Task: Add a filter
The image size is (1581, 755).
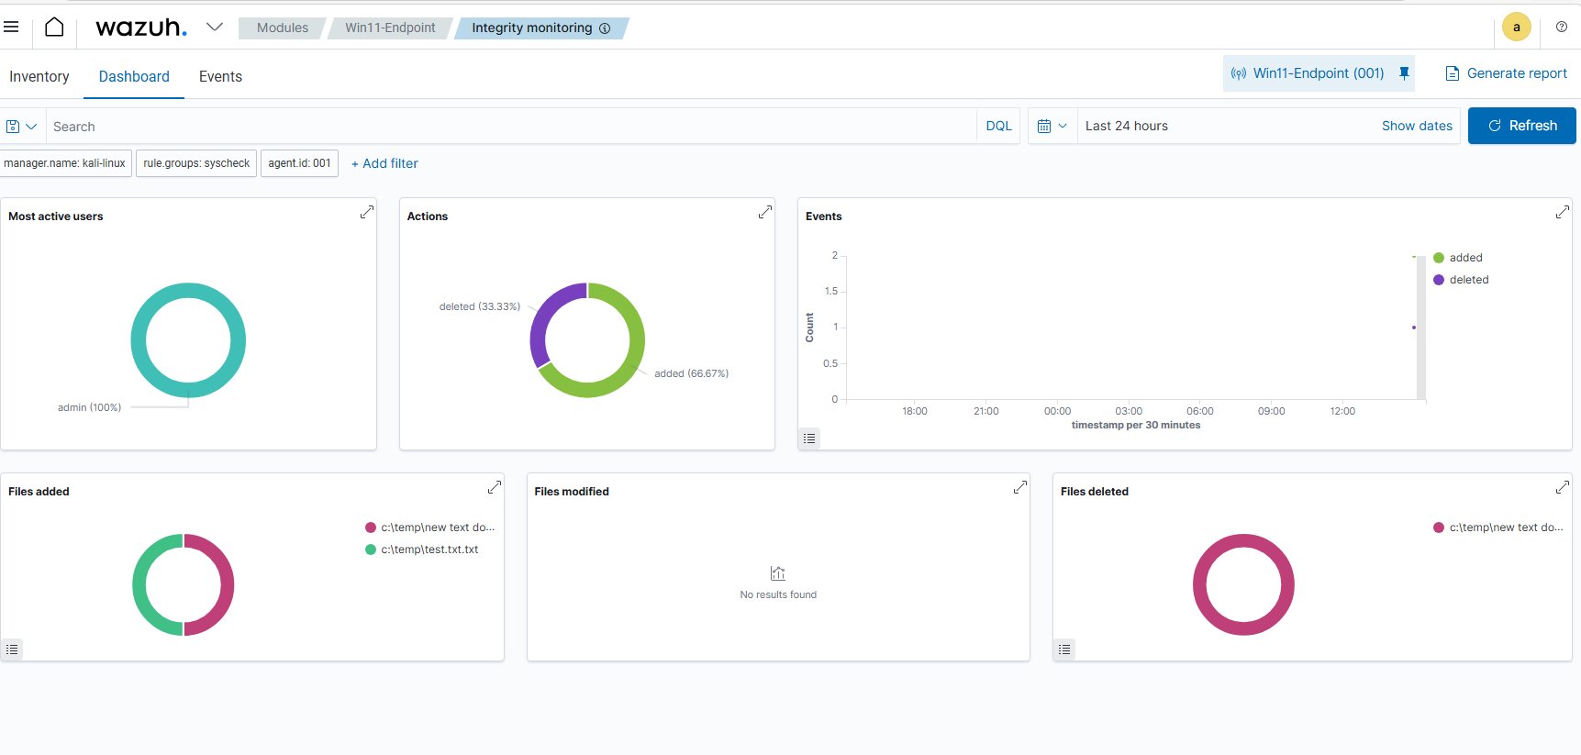Action: (x=384, y=163)
